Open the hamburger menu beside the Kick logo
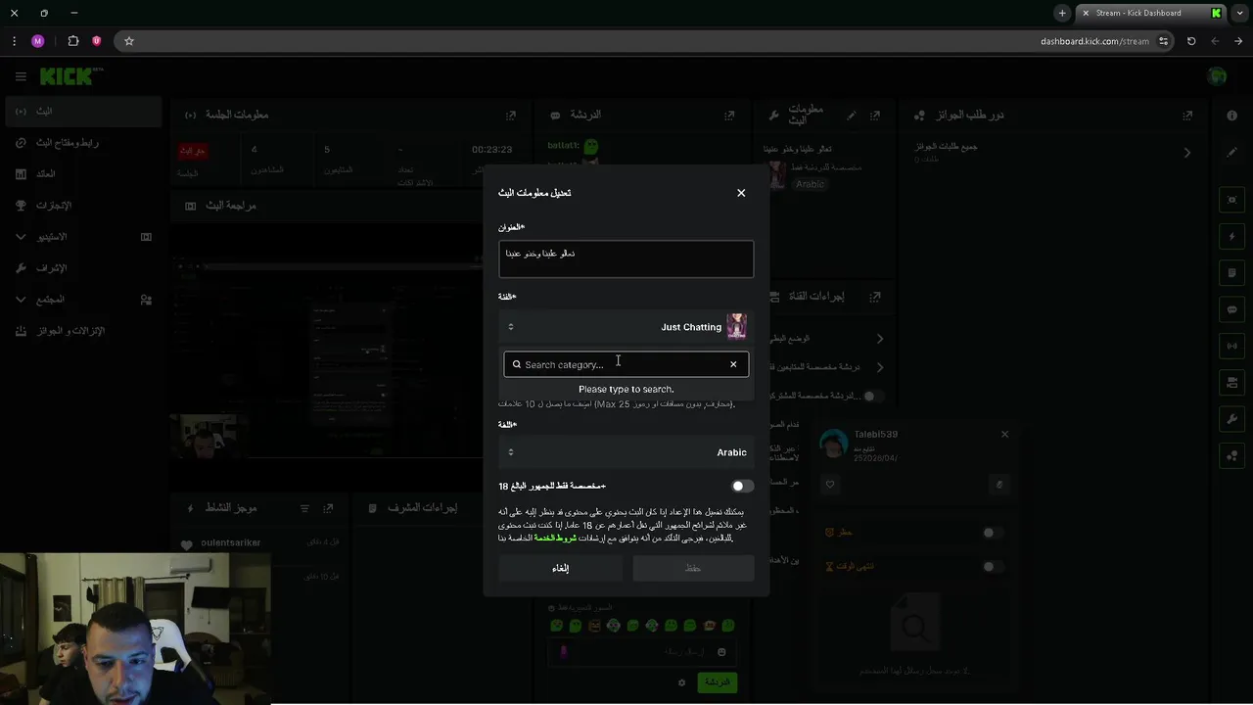 pyautogui.click(x=21, y=76)
